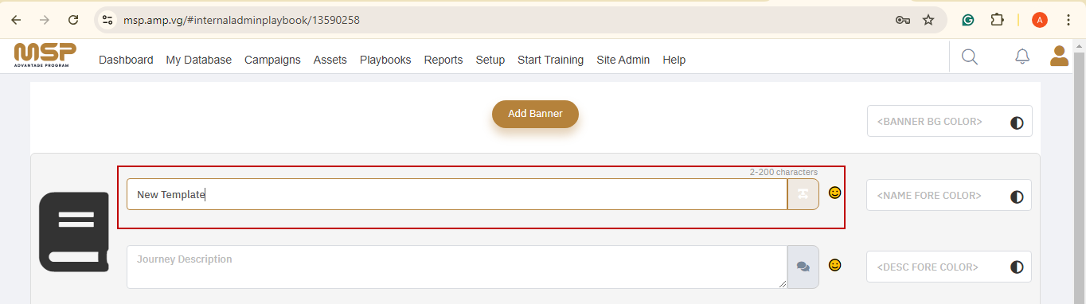The width and height of the screenshot is (1086, 304).
Task: Open the Campaigns menu
Action: pos(272,60)
